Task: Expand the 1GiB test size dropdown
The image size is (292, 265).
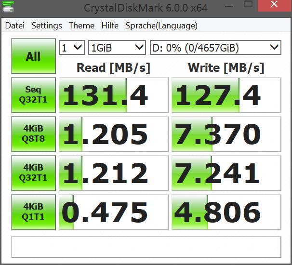Action: click(117, 48)
